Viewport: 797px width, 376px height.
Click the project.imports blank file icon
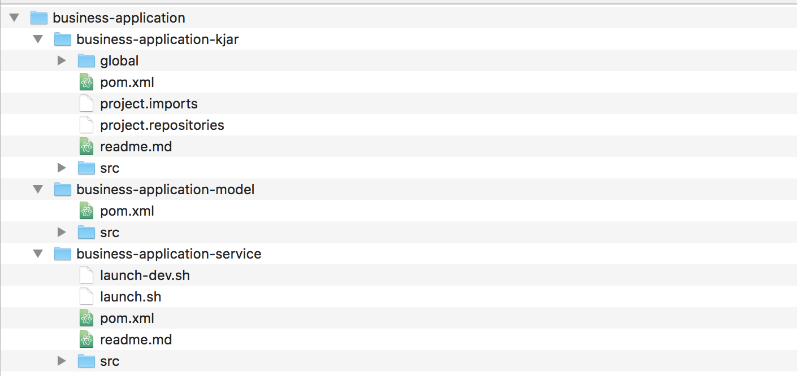tap(86, 104)
